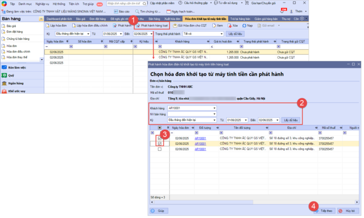Click the Hủy bỏ button
Screen dimensions: 364x218
pos(348,211)
